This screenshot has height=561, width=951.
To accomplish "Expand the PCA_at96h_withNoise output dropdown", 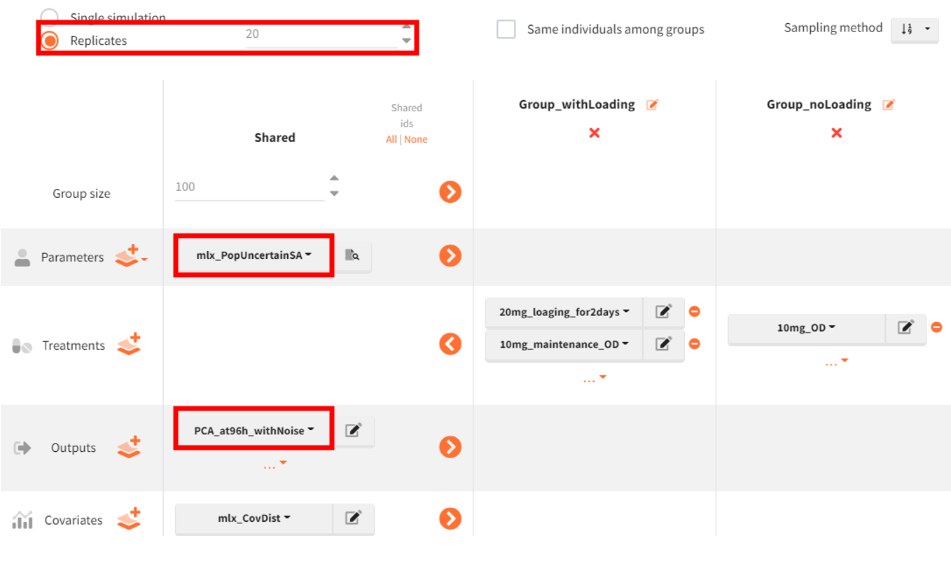I will click(x=254, y=430).
